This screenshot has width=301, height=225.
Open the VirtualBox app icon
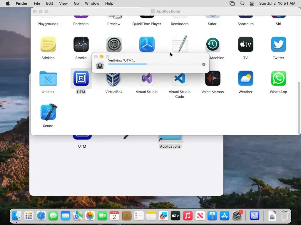(113, 80)
